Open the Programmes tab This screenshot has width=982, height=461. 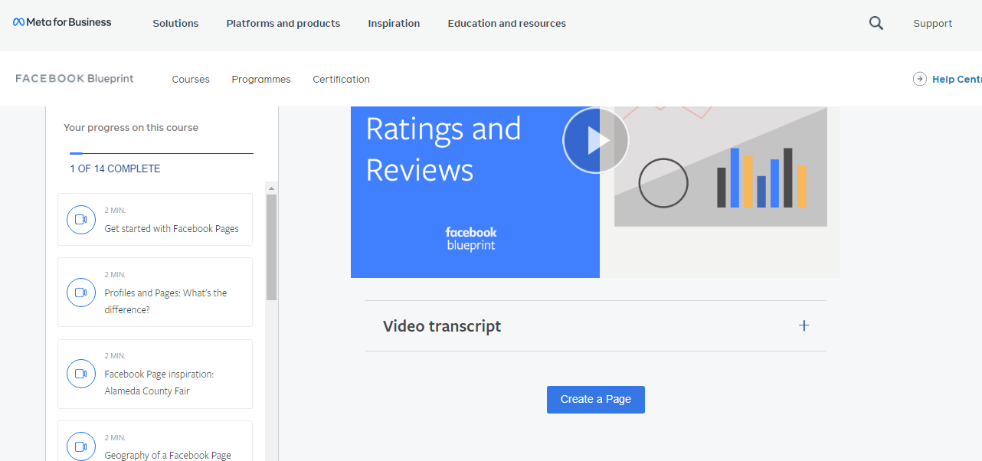coord(261,80)
